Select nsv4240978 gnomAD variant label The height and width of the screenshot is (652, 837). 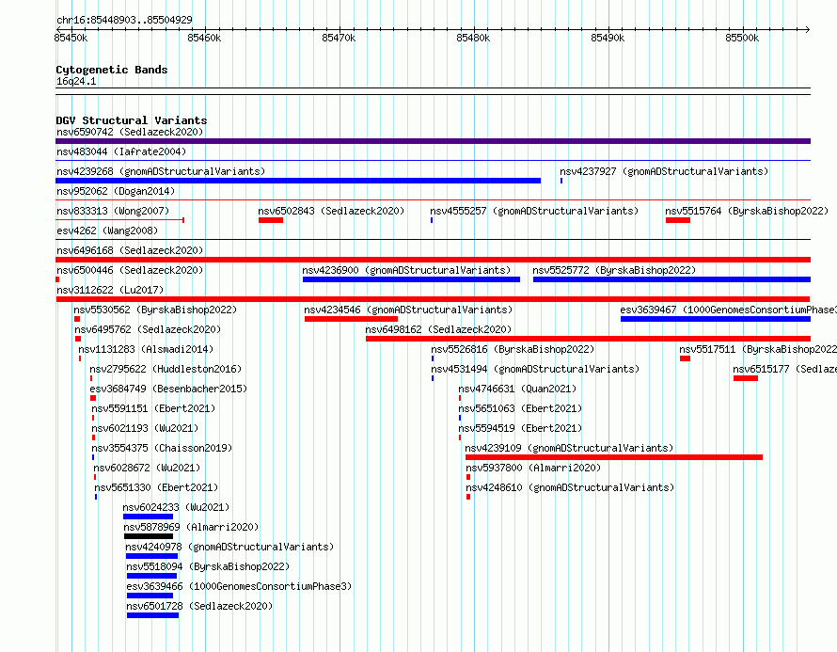pos(229,547)
